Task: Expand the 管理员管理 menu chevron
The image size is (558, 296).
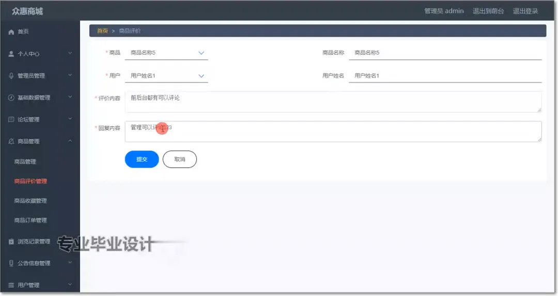Action: [x=70, y=75]
